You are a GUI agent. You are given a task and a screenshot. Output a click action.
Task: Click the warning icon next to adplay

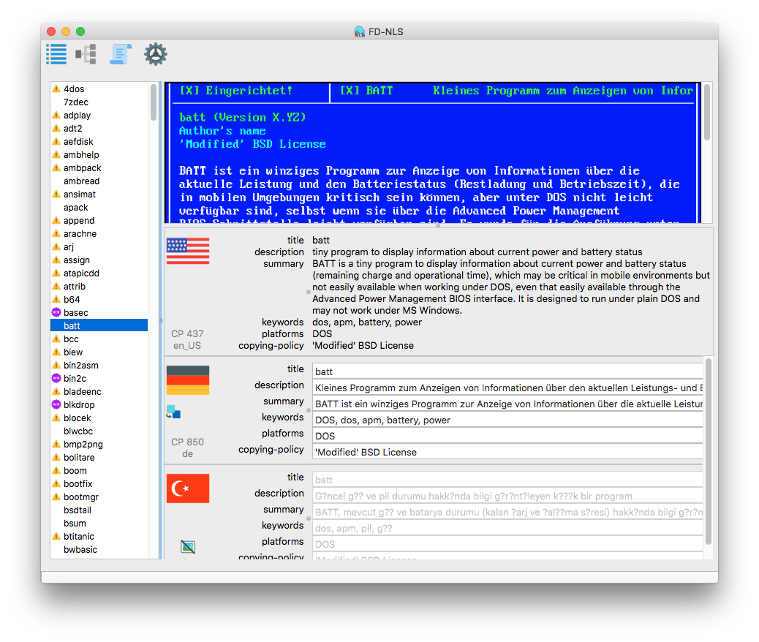(56, 116)
